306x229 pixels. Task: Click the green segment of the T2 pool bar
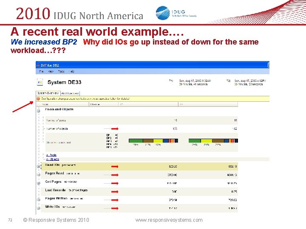tap(195, 141)
